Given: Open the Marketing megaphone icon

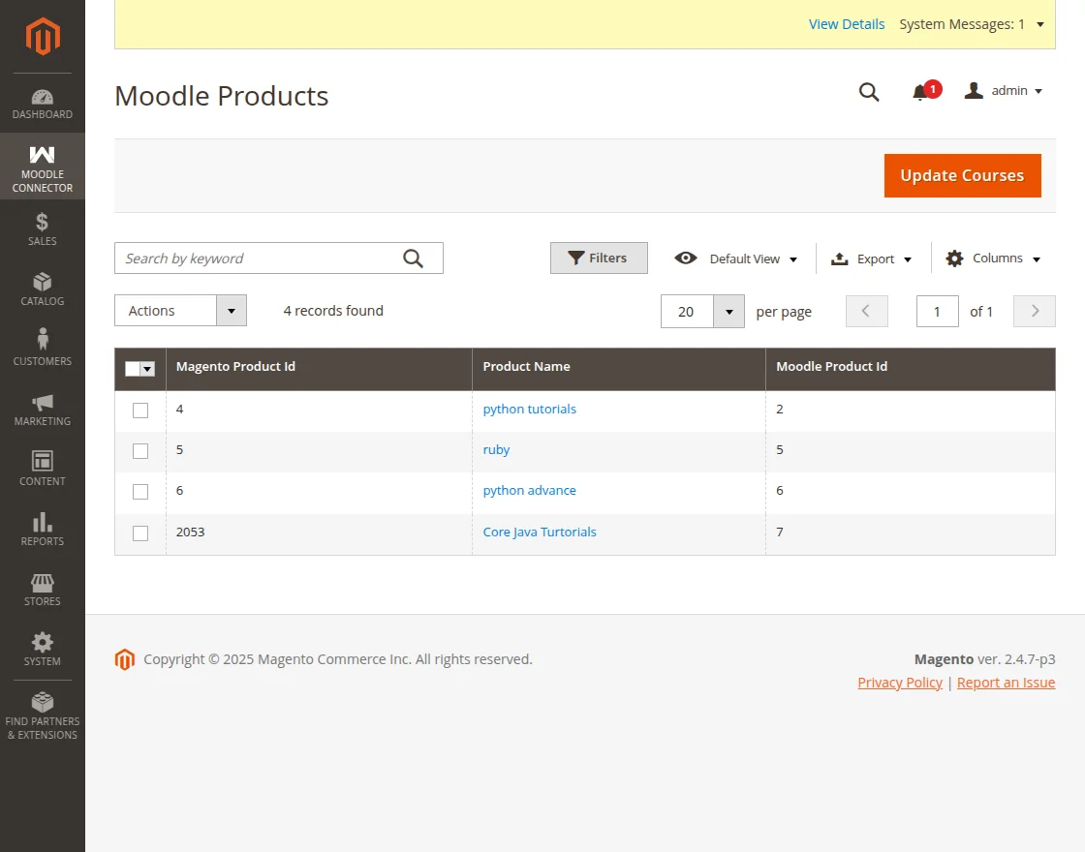Looking at the screenshot, I should tap(43, 402).
